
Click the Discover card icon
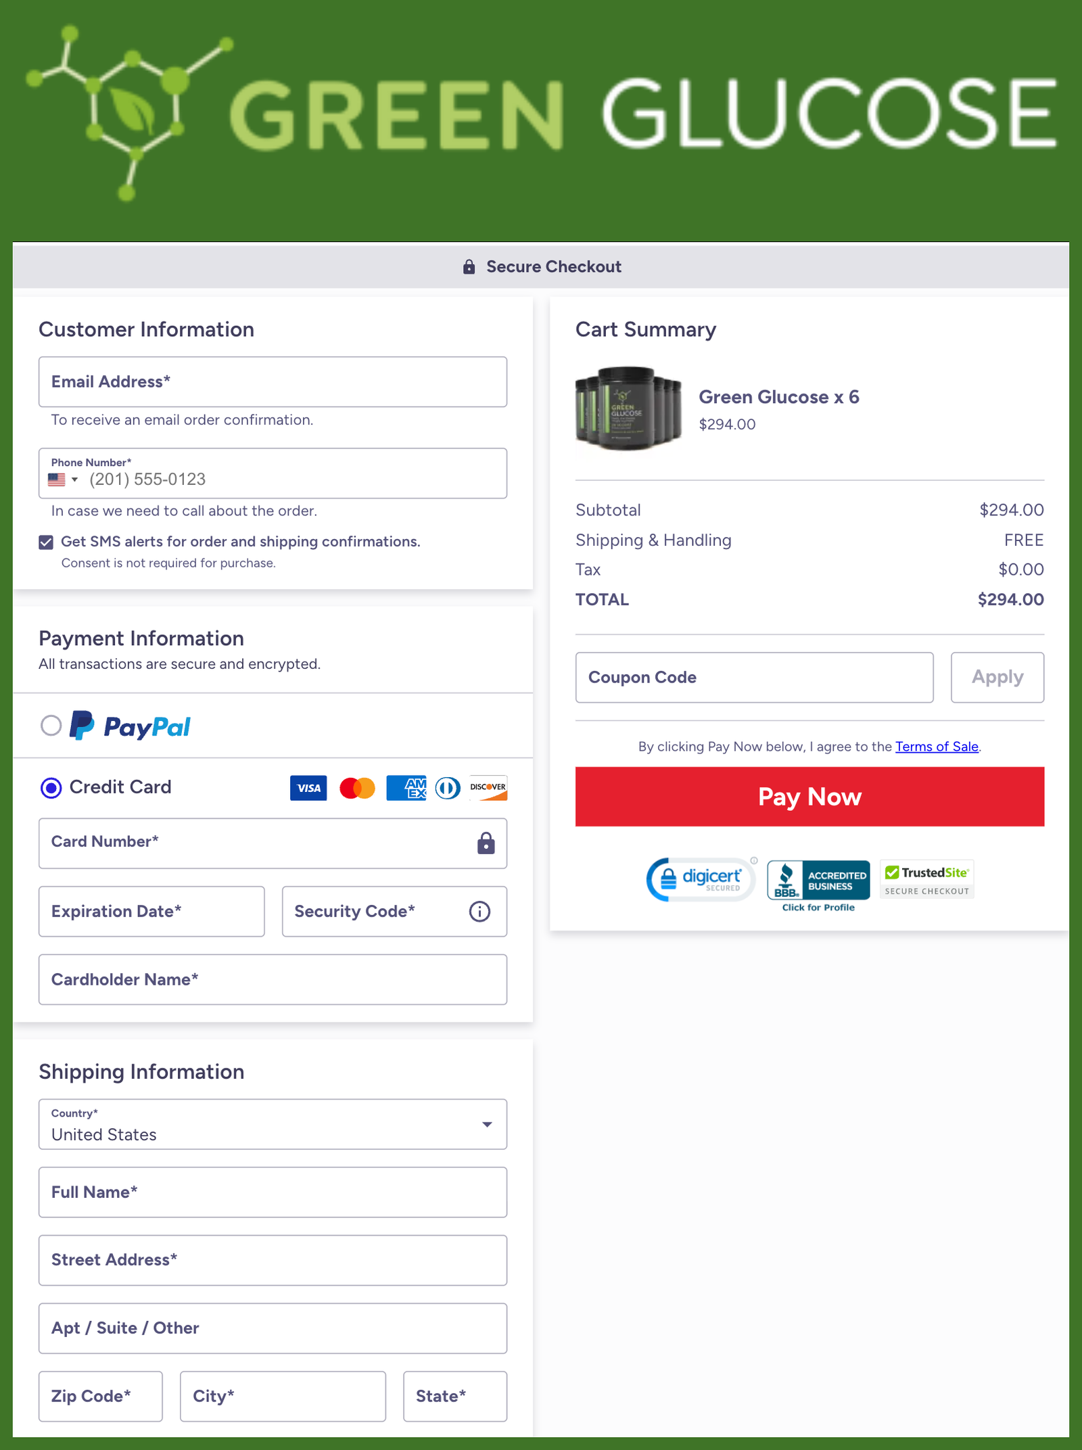488,788
